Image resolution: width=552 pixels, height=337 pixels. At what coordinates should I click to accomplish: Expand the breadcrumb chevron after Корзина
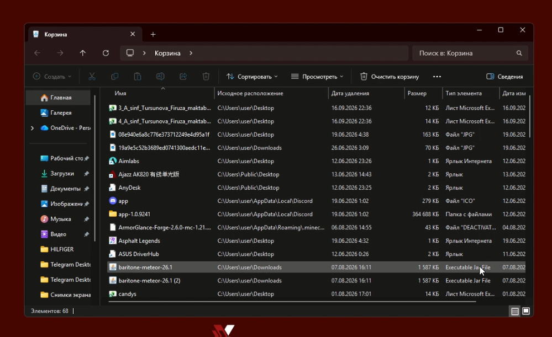pos(191,53)
